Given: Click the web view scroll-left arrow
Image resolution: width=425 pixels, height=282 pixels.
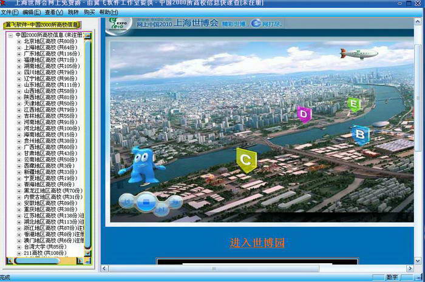Looking at the screenshot, I should [104, 269].
